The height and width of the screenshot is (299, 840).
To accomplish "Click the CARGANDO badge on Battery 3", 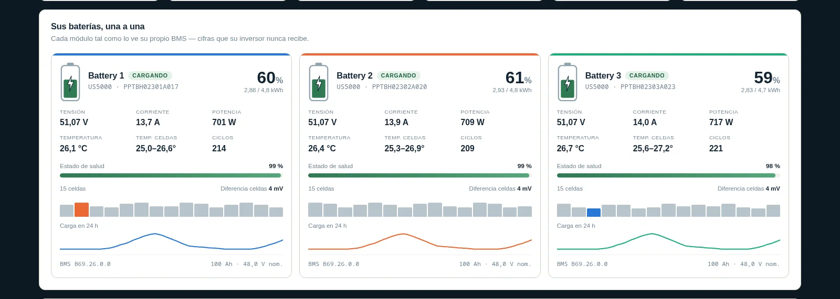I will [647, 75].
